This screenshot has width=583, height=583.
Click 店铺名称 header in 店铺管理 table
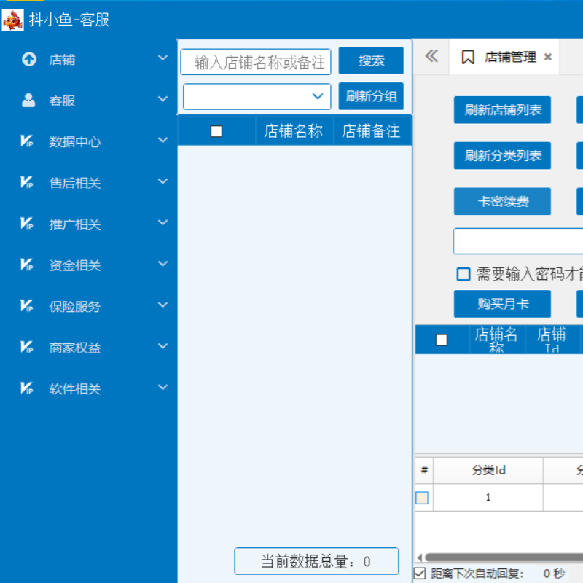(x=497, y=340)
